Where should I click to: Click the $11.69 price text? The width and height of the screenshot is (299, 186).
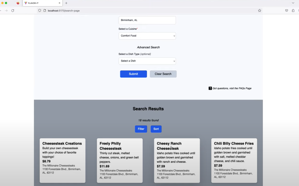pyautogui.click(x=104, y=166)
